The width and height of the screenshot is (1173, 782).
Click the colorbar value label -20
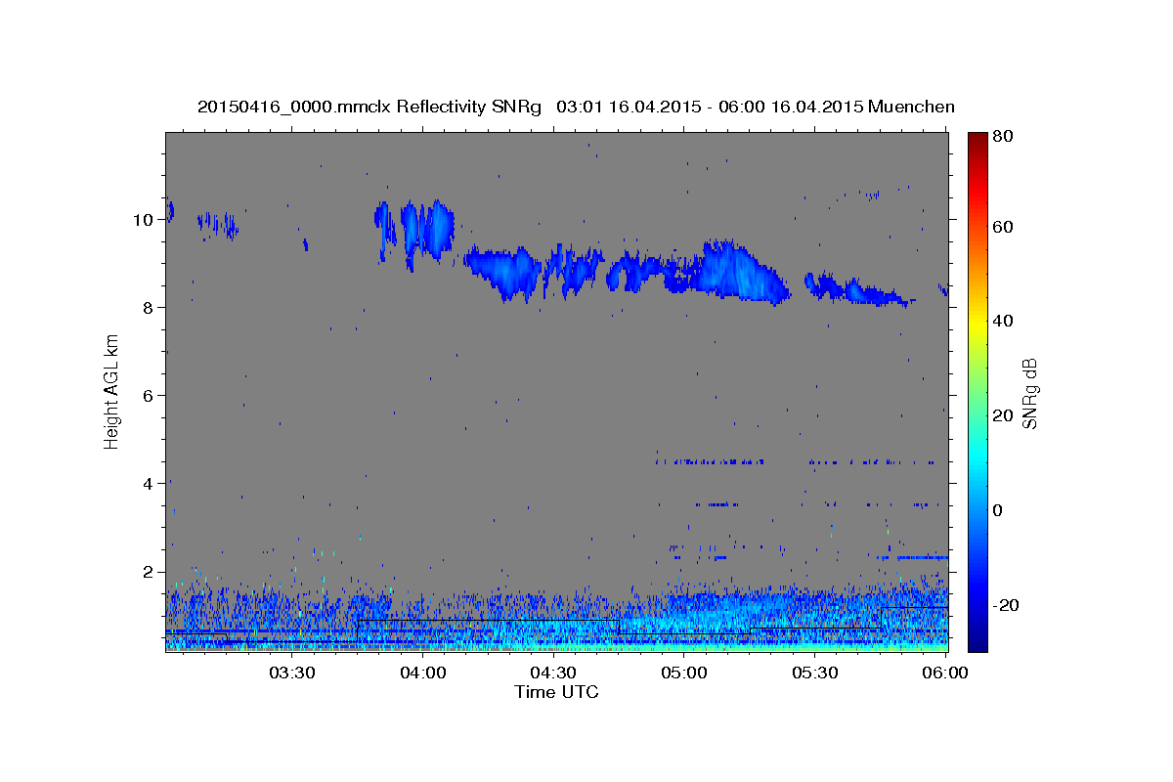point(1006,605)
